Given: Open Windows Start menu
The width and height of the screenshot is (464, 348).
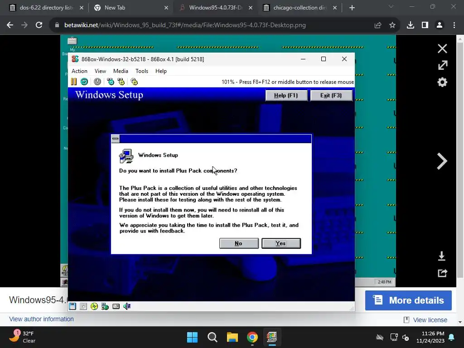Looking at the screenshot, I should (x=192, y=337).
